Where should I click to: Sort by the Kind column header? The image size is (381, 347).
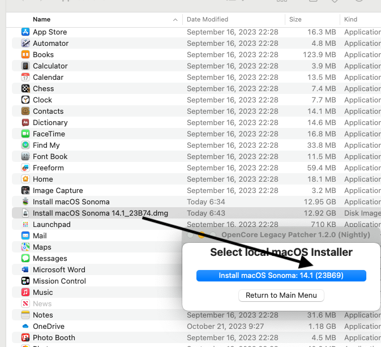[350, 19]
